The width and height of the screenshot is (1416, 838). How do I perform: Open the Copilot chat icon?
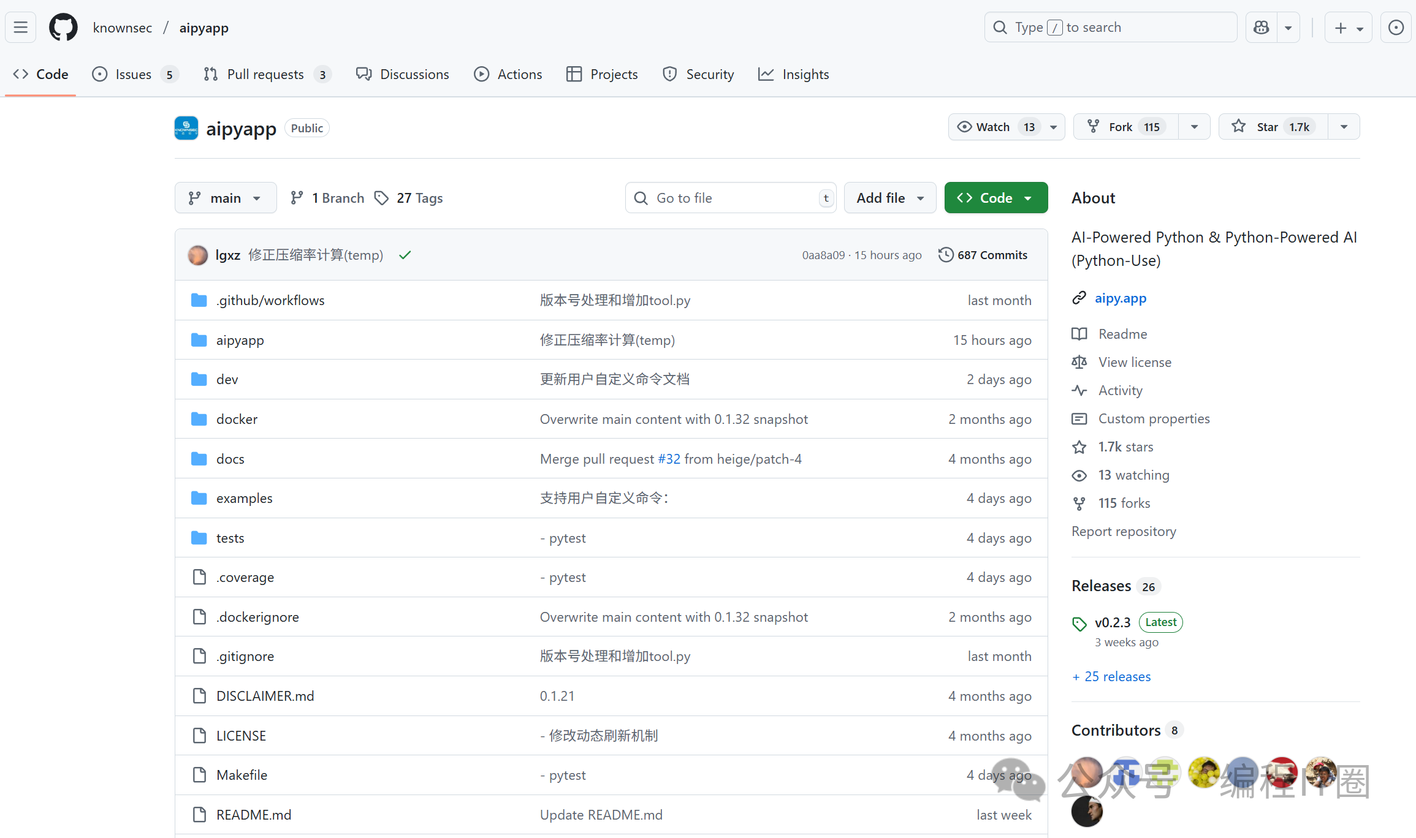1261,28
